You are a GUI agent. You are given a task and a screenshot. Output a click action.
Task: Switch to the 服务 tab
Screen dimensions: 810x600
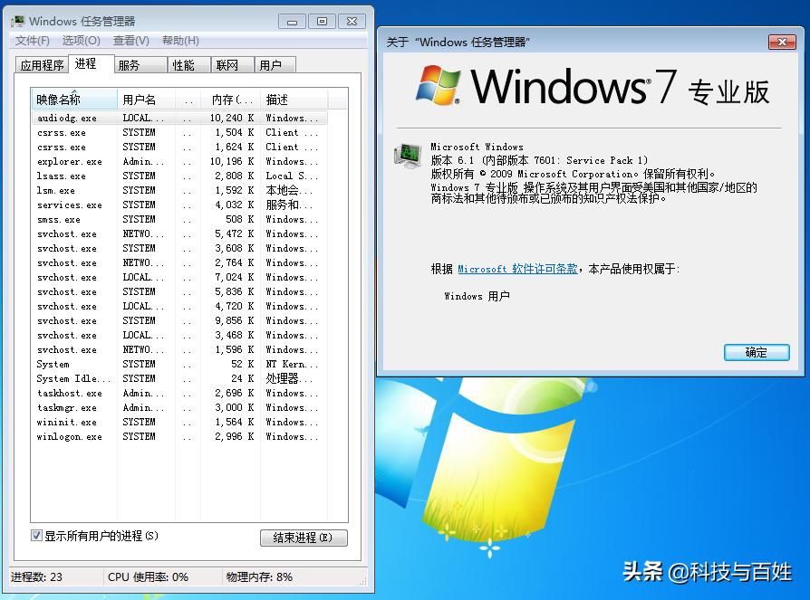[130, 64]
